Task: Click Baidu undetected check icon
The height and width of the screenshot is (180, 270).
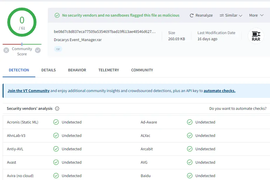Action: click(190, 176)
